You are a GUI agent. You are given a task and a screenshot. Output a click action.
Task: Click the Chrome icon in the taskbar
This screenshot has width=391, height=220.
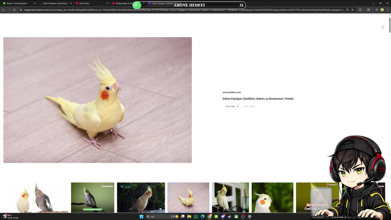coord(210,217)
